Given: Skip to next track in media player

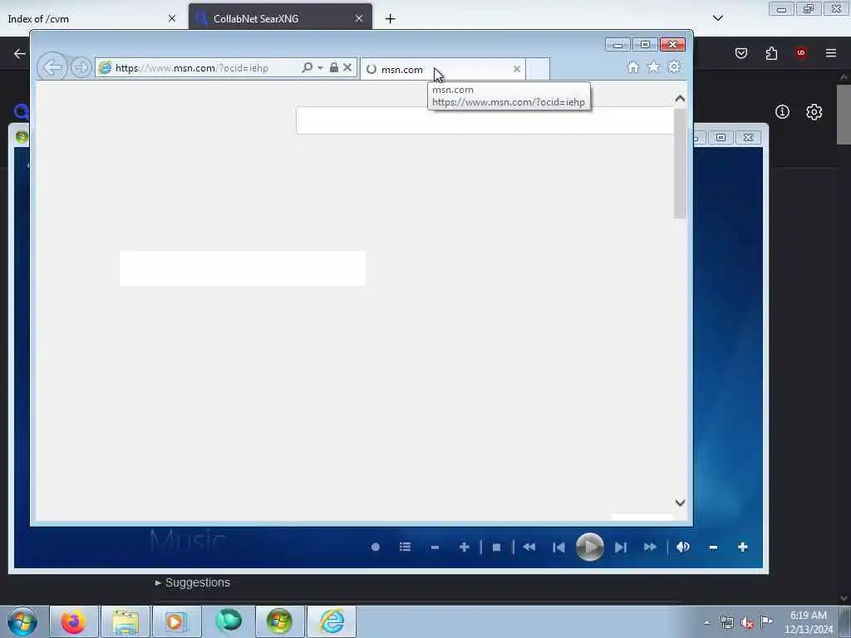Looking at the screenshot, I should click(x=621, y=547).
